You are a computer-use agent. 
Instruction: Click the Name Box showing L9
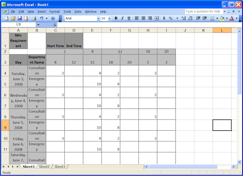coord(19,25)
